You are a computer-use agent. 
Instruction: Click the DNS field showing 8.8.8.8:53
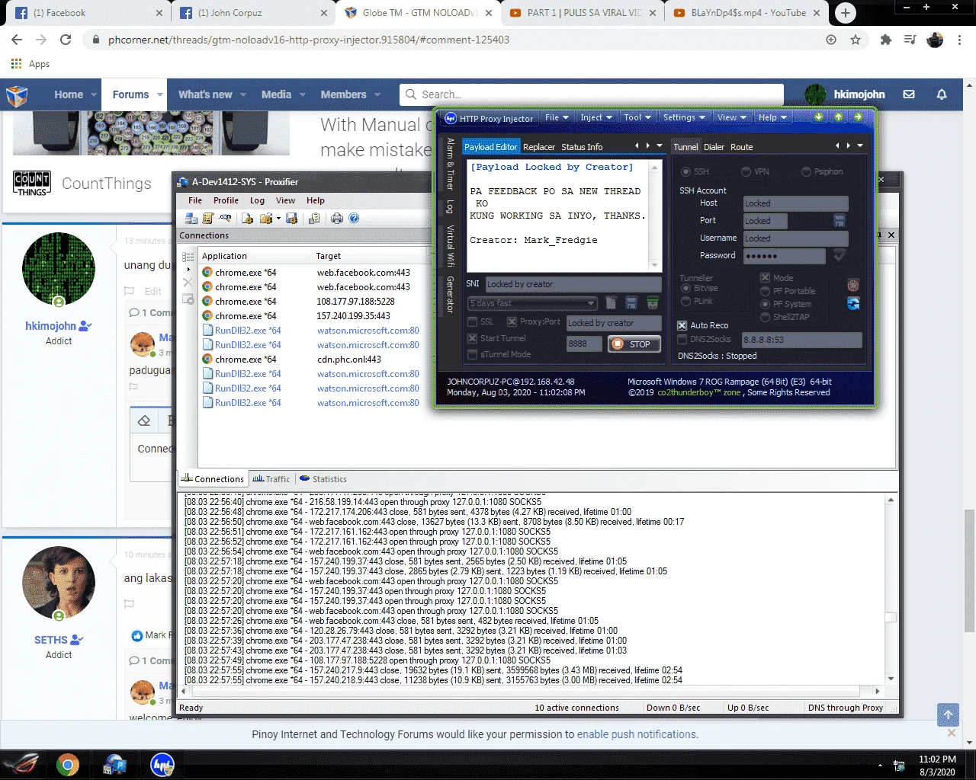point(802,340)
